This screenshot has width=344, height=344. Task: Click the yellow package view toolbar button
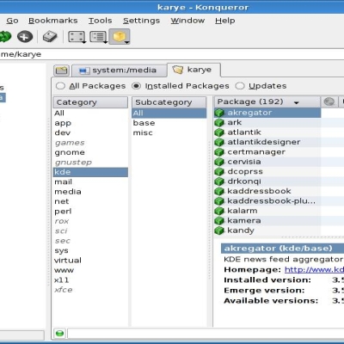point(120,37)
